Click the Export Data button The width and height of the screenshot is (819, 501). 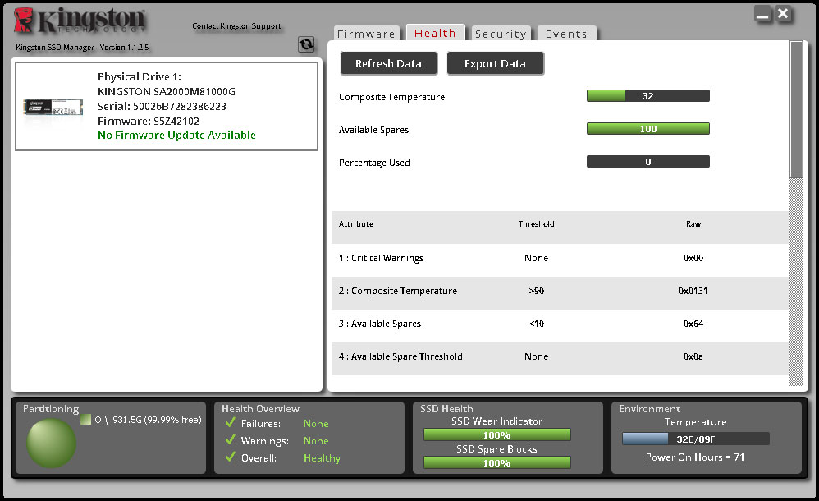495,63
